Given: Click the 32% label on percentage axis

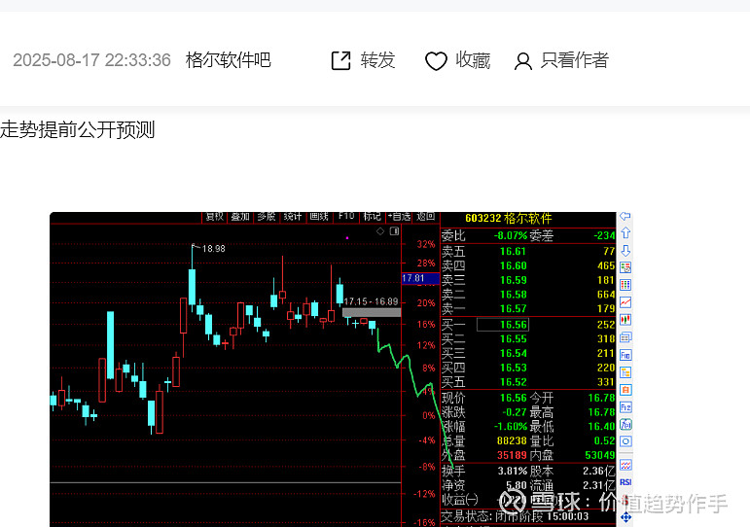Looking at the screenshot, I should click(x=426, y=244).
